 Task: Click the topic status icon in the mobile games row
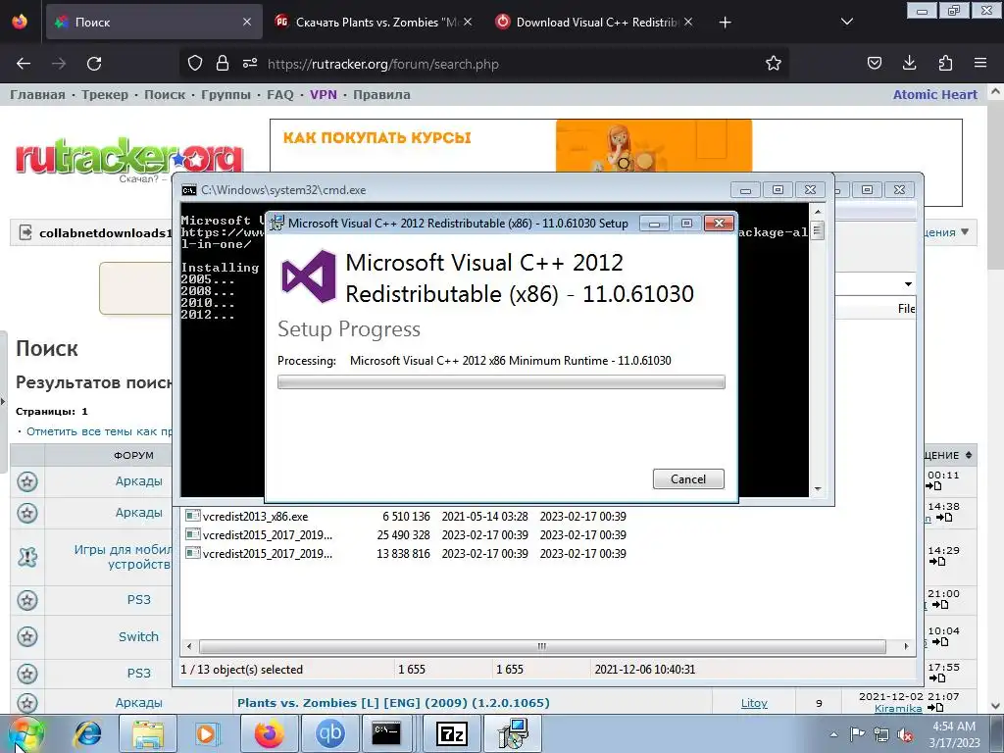26,557
